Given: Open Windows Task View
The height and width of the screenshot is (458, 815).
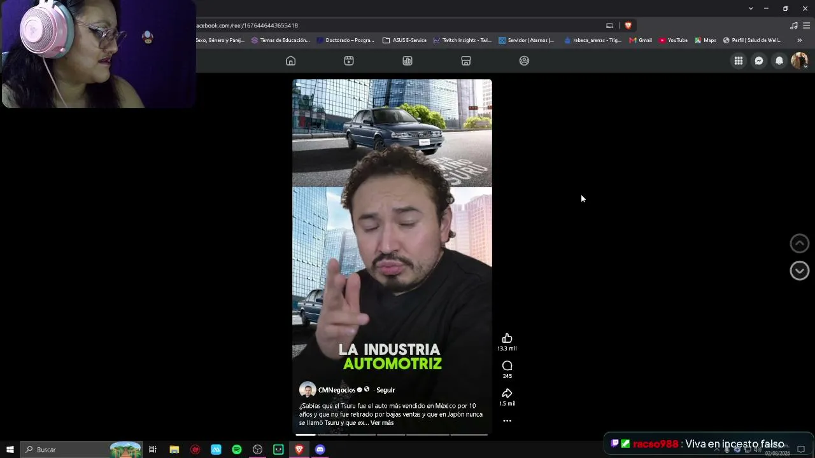Looking at the screenshot, I should 153,449.
